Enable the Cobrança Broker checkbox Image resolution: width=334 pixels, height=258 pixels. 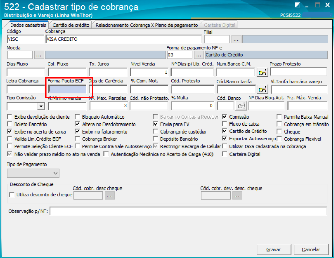77,139
